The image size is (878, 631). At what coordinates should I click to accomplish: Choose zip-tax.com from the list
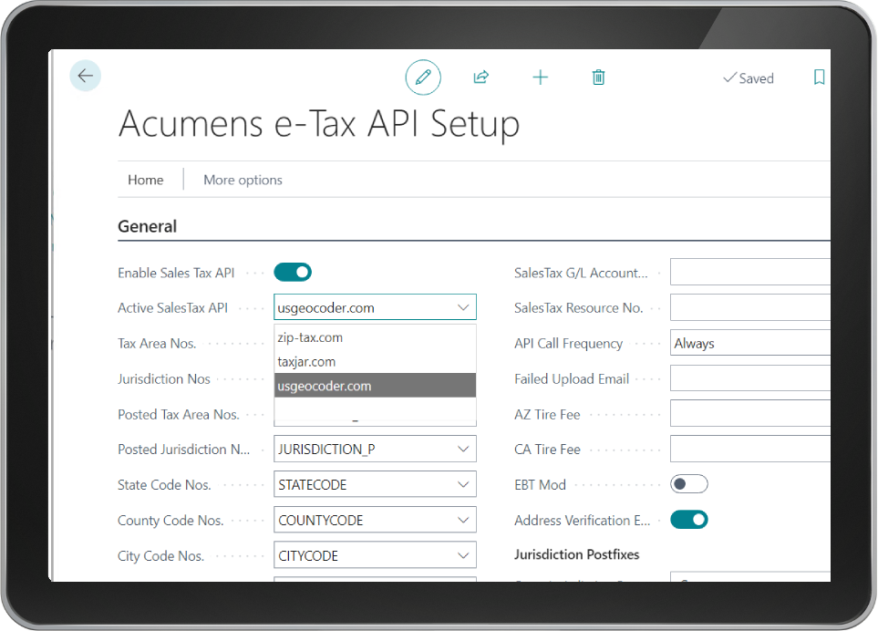coord(375,337)
